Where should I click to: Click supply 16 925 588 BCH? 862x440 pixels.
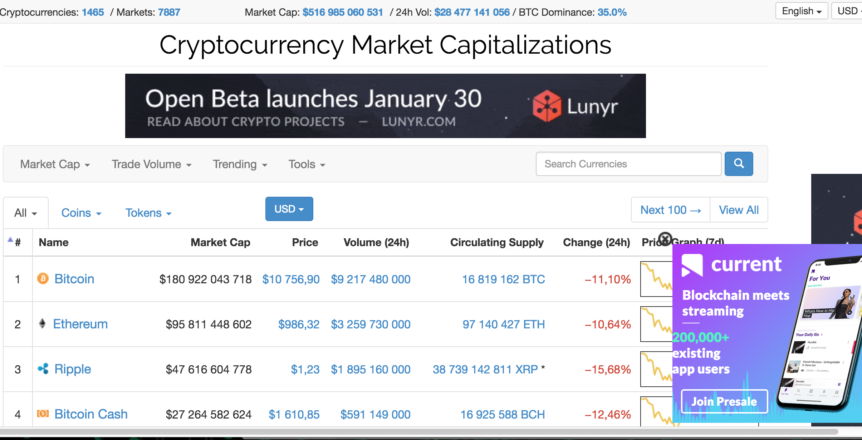click(x=503, y=414)
